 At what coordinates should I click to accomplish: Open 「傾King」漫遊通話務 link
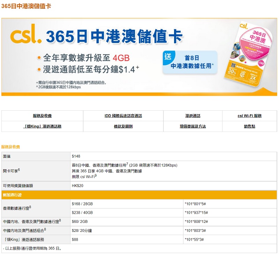pos(42,126)
